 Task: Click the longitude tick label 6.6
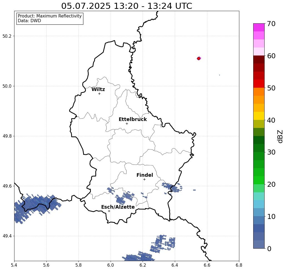[x=207, y=265]
